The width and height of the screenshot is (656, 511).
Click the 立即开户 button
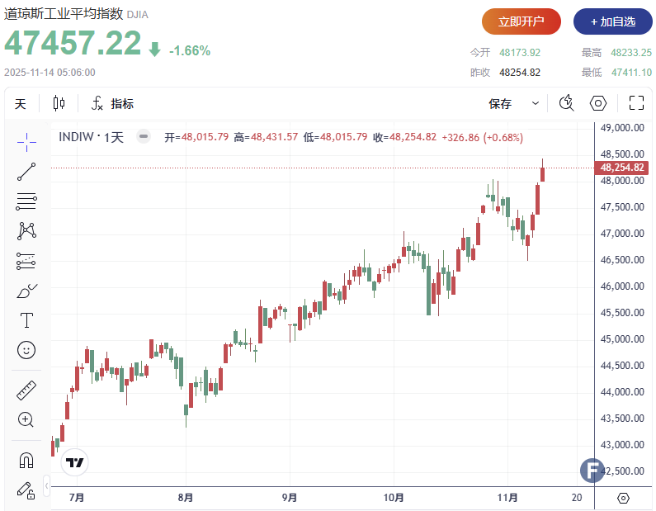[x=521, y=21]
